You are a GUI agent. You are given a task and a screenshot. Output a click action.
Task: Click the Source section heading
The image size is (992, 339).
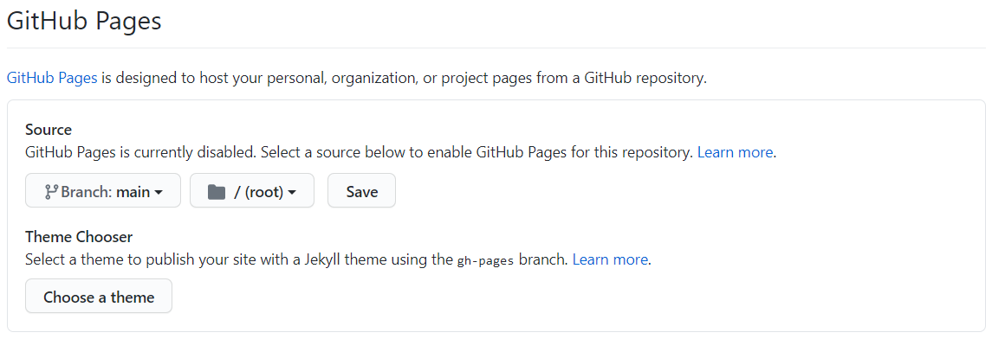pyautogui.click(x=49, y=130)
